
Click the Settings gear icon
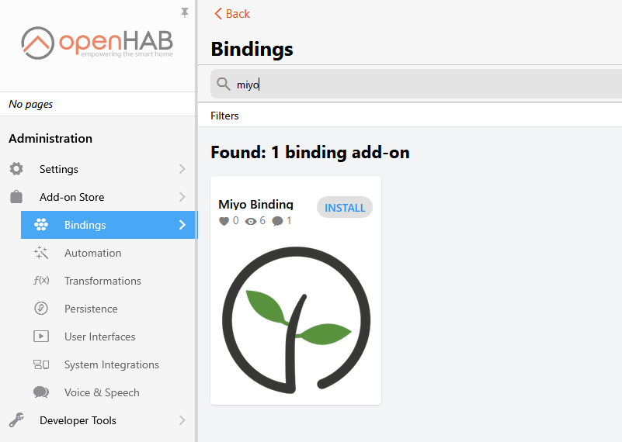16,169
